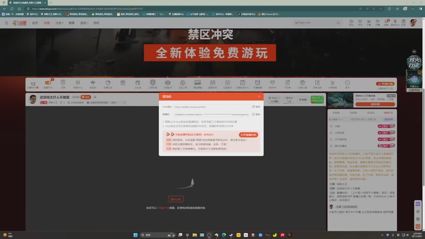Click the pencil edit icon in the streamer toolbar
The width and height of the screenshot is (425, 239).
pyautogui.click(x=317, y=83)
